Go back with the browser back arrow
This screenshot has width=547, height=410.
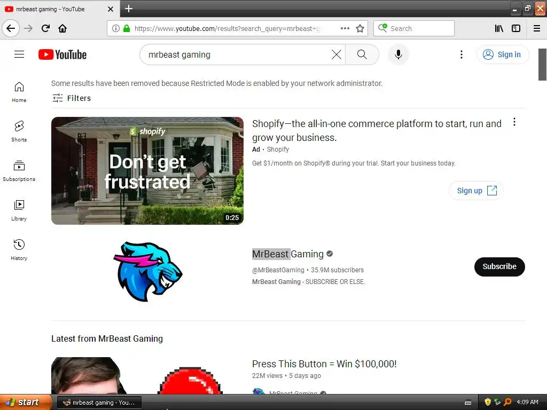(11, 28)
